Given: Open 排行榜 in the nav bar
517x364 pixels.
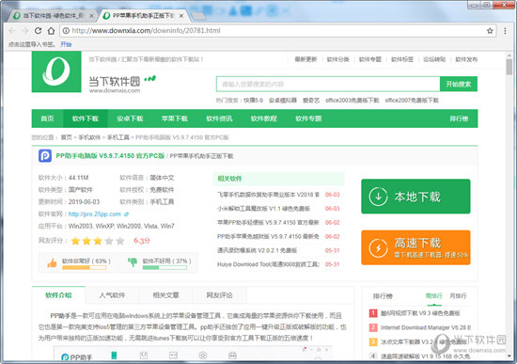Looking at the screenshot, I should click(459, 119).
